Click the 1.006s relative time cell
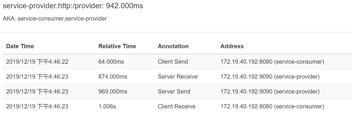The width and height of the screenshot is (352, 118). [x=107, y=107]
